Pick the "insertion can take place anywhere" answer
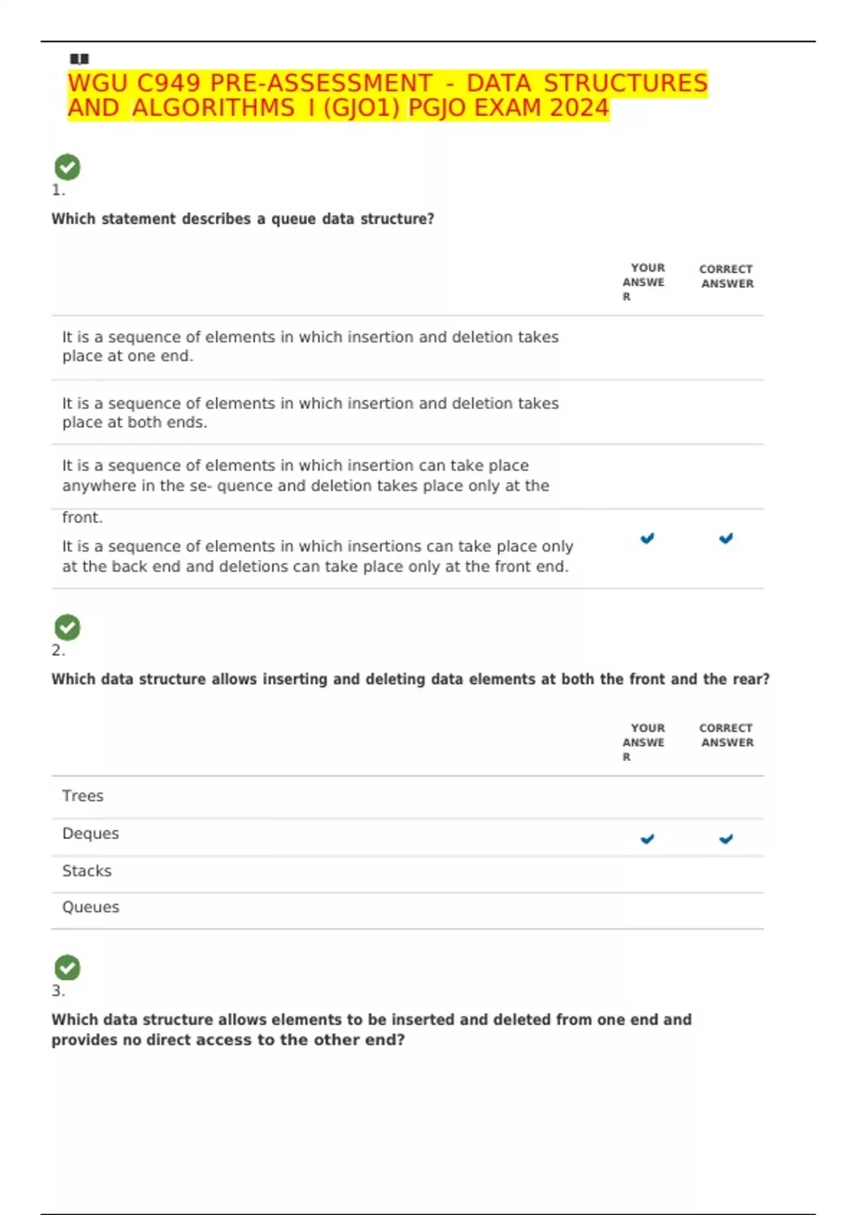Screen dimensions: 857x1215 (305, 476)
